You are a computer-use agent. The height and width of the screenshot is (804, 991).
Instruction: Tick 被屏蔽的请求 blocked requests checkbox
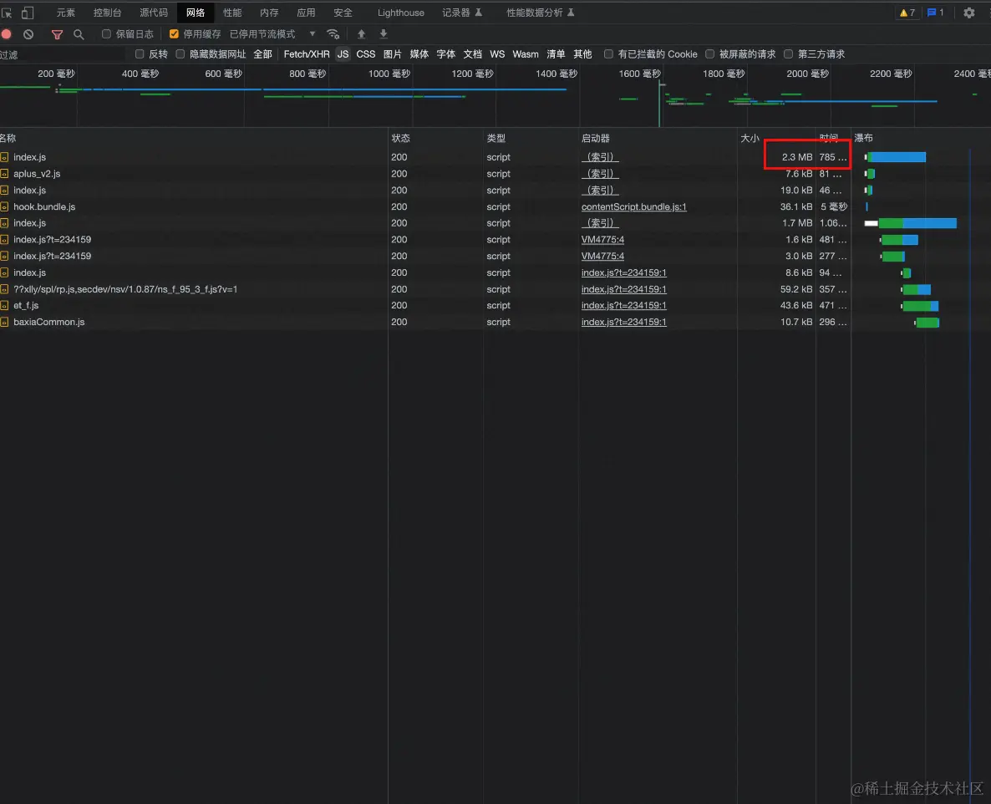(709, 54)
